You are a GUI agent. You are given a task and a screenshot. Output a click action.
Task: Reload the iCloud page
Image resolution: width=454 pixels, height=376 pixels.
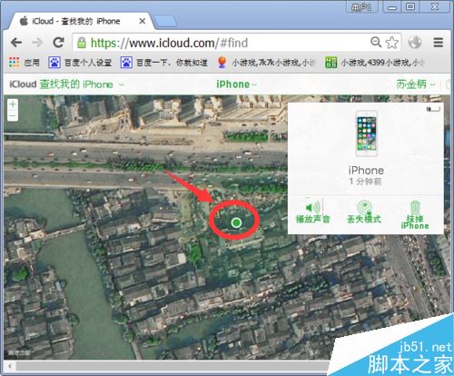click(x=58, y=43)
